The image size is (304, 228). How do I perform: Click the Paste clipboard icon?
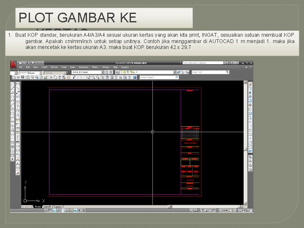[x=60, y=77]
